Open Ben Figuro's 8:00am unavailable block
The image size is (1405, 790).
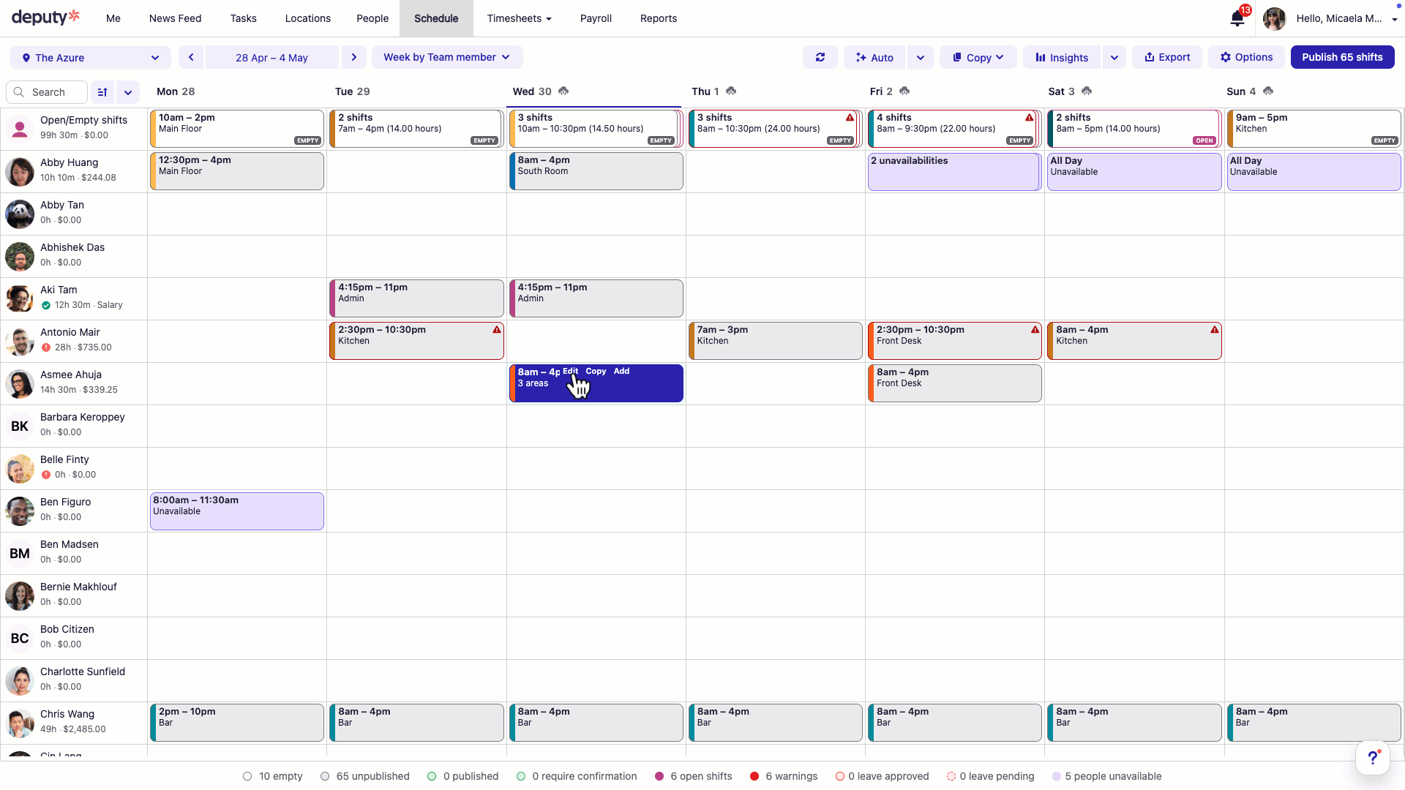click(237, 511)
